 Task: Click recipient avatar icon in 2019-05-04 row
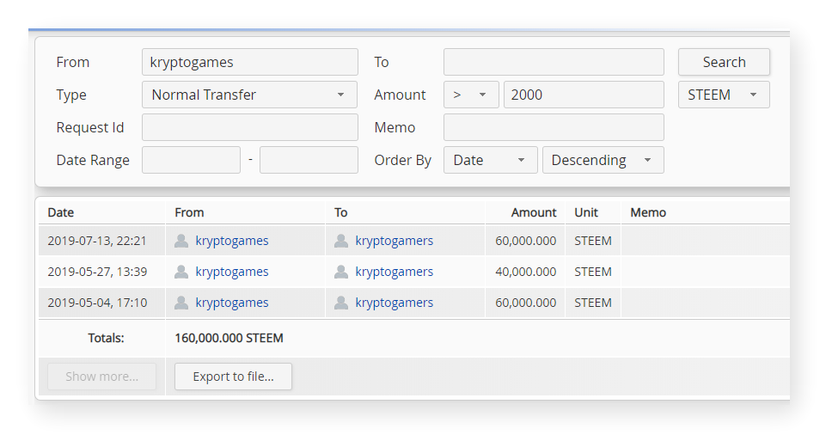[341, 303]
